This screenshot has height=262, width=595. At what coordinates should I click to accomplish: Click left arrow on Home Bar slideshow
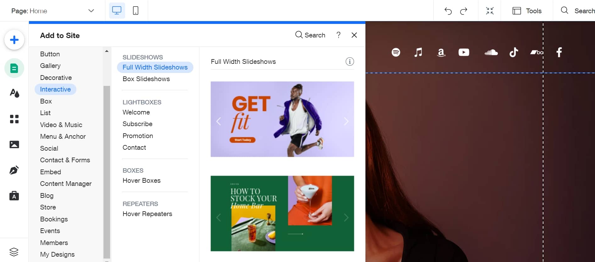(219, 217)
